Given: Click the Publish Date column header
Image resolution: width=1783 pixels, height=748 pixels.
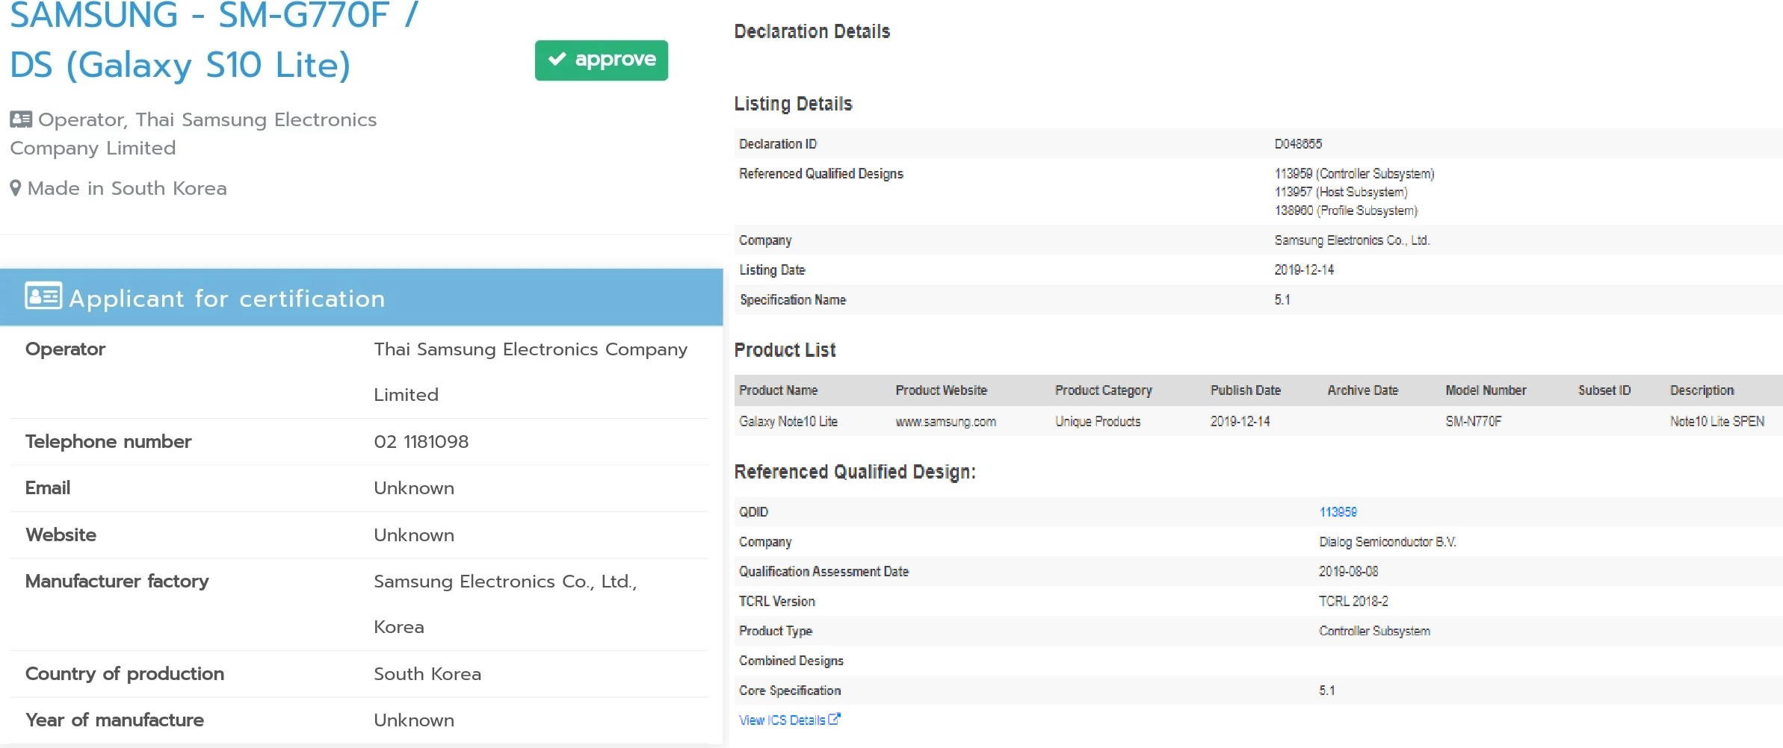Looking at the screenshot, I should pyautogui.click(x=1245, y=390).
